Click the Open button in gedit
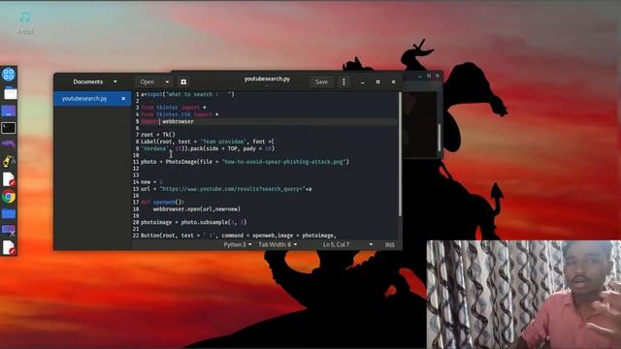The height and width of the screenshot is (349, 621). (x=147, y=81)
